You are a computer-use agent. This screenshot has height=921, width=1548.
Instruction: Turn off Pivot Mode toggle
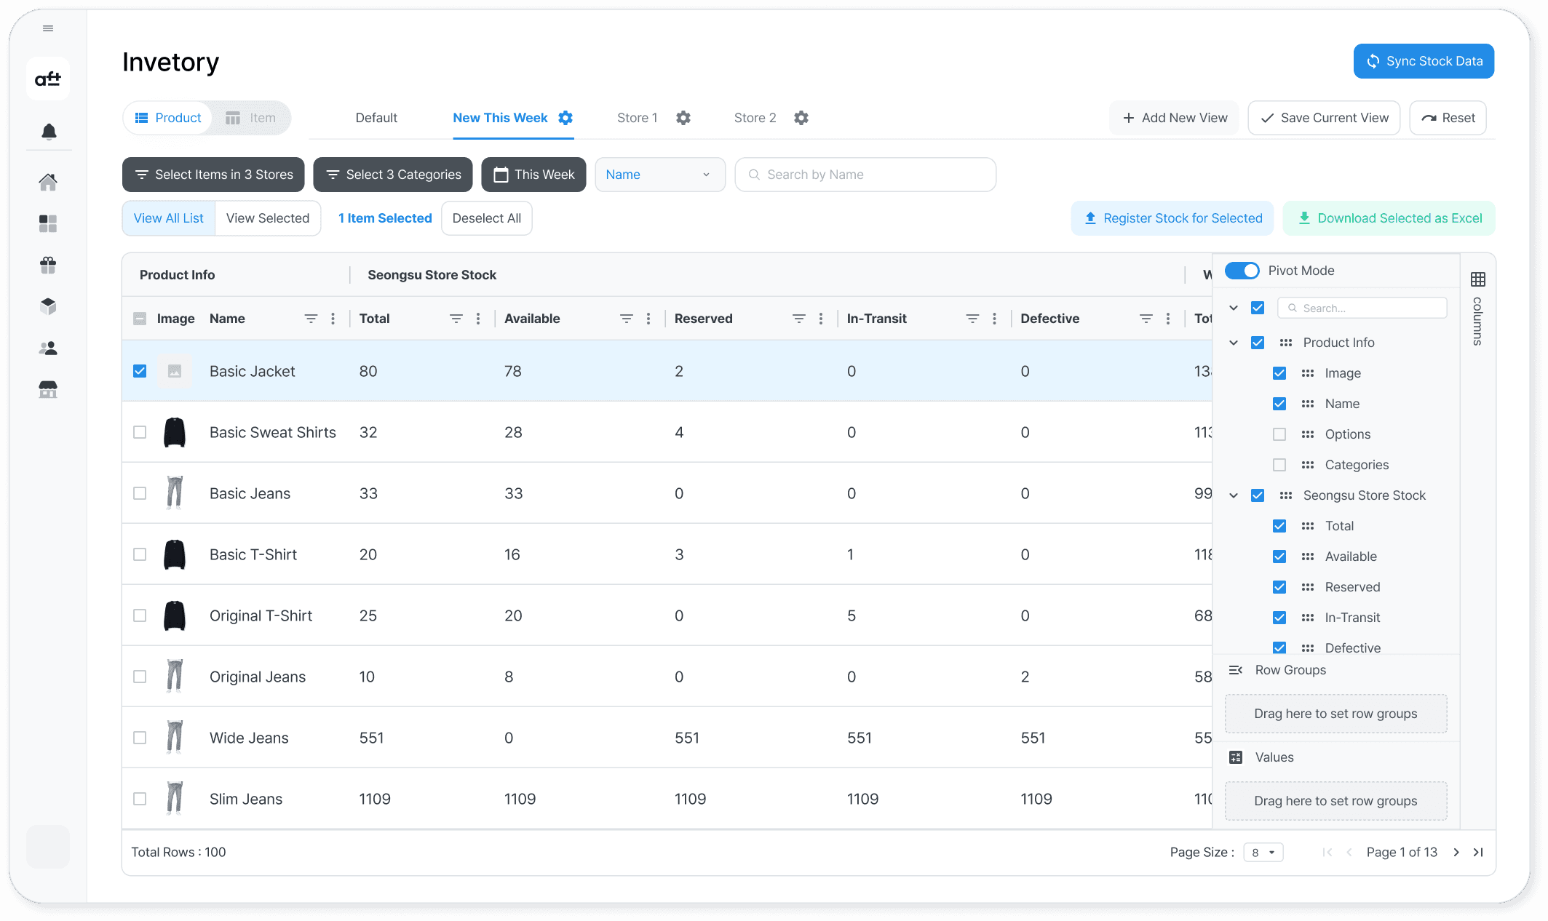[1242, 271]
